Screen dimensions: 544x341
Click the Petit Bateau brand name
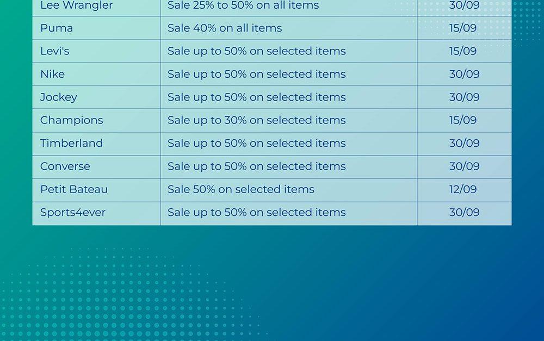[x=74, y=189]
